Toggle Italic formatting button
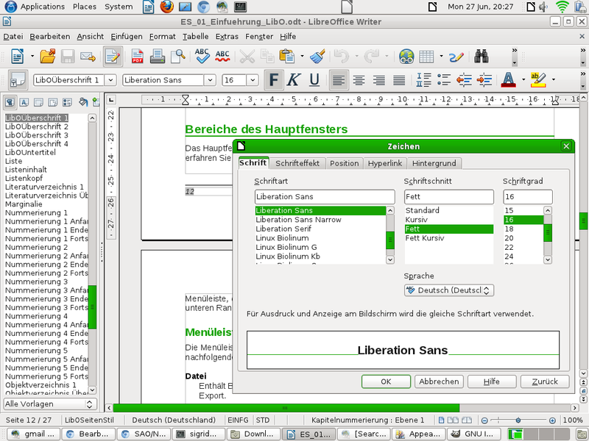This screenshot has height=441, width=589. (x=294, y=79)
